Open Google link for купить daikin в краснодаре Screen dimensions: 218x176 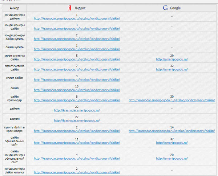(171, 131)
